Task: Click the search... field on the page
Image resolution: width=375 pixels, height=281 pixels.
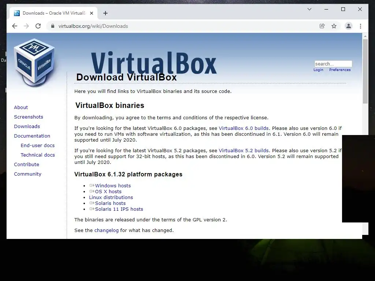Action: click(x=333, y=64)
